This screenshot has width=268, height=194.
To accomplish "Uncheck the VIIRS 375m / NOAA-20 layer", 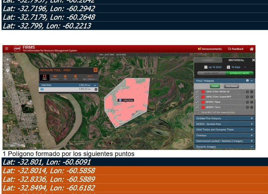I will click(x=197, y=92).
